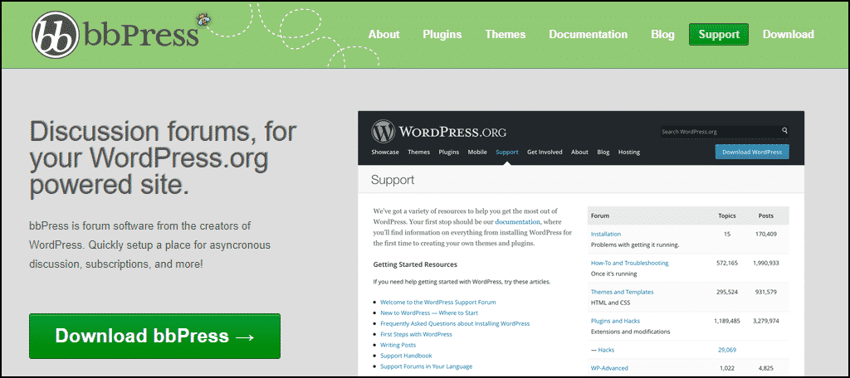Open Showcase in WordPress.org menu
Image resolution: width=850 pixels, height=378 pixels.
(x=385, y=153)
